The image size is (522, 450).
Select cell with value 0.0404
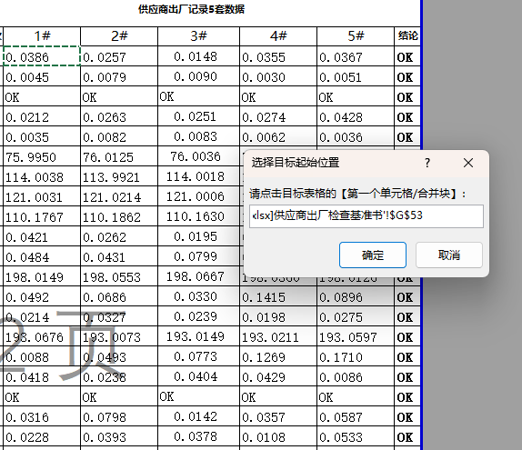pos(198,376)
